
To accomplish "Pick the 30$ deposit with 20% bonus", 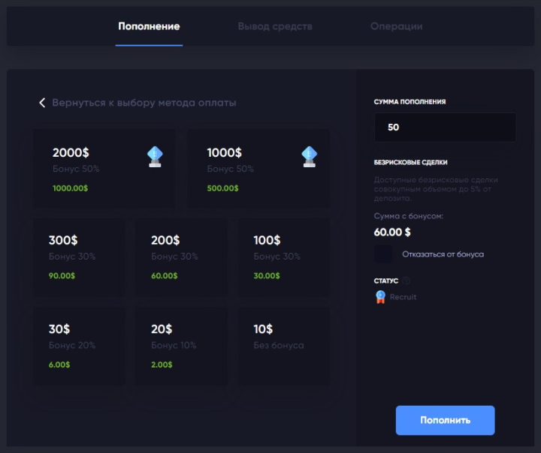I will click(x=79, y=345).
